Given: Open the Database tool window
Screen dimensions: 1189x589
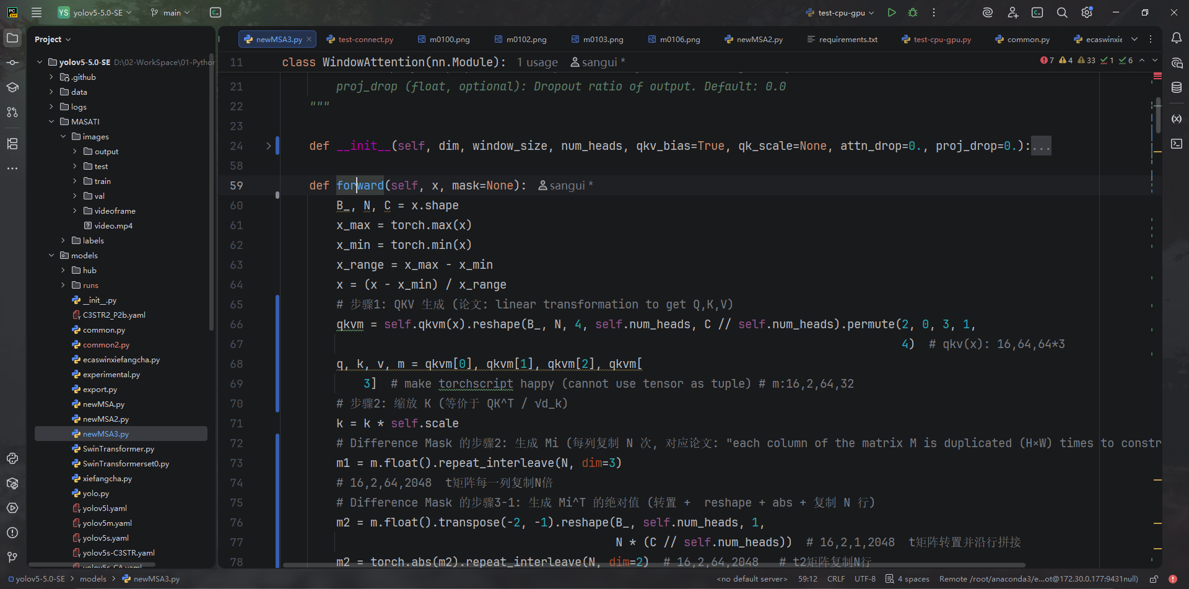Looking at the screenshot, I should (x=1176, y=88).
